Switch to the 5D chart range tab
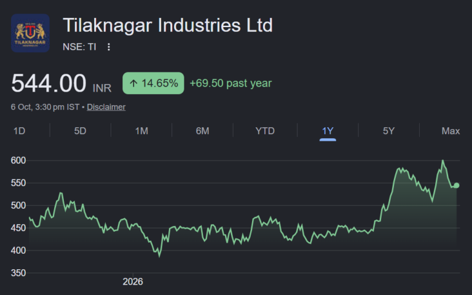Viewport: 472px width, 295px height. pos(80,131)
